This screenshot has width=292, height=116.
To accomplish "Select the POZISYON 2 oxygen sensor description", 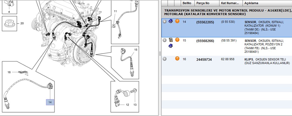I will pyautogui.click(x=264, y=46).
